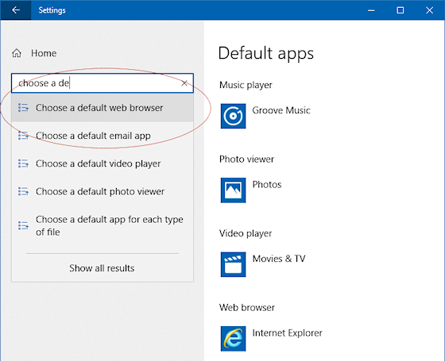Screen dimensions: 445x361
Task: Maximize the Settings window
Action: click(400, 10)
